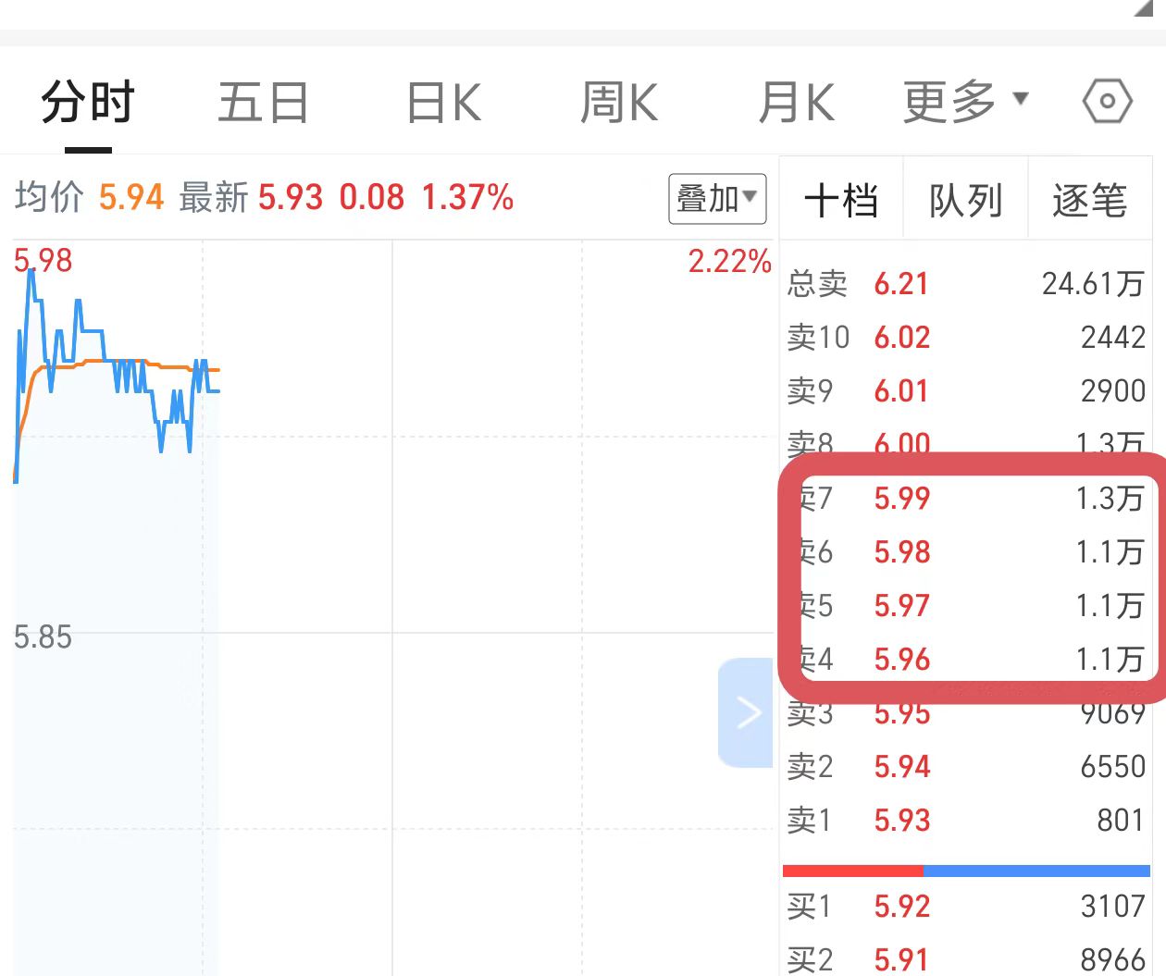
Task: Select the 队列 queue tab
Action: (965, 199)
